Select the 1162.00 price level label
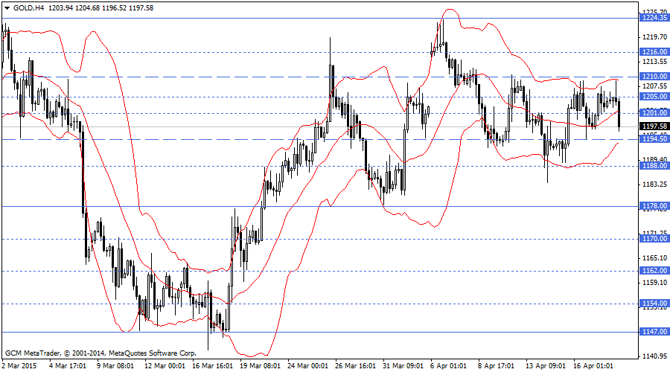Screen dimensions: 670x372 654,271
